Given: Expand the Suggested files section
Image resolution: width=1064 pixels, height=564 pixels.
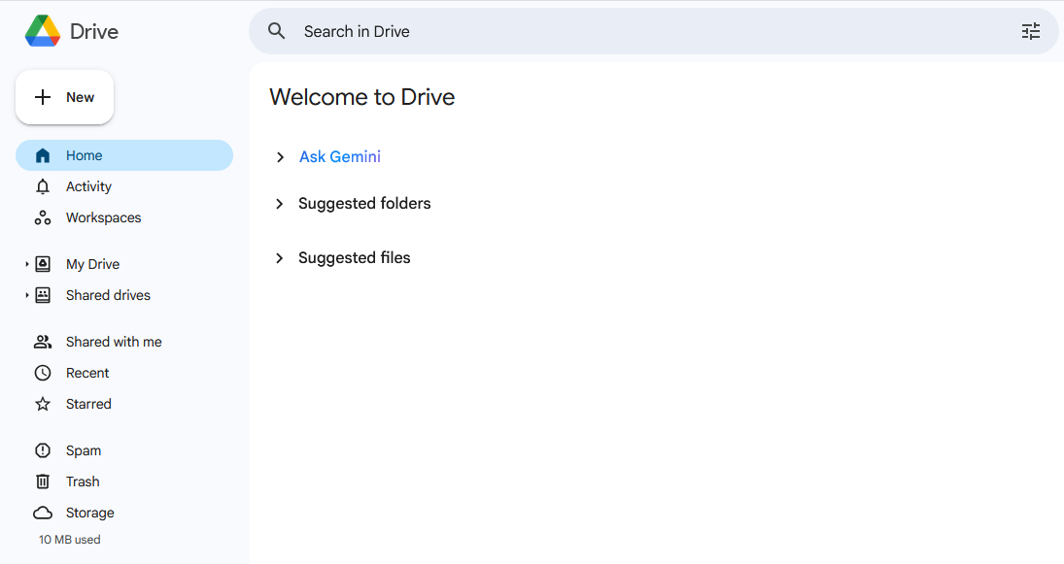Looking at the screenshot, I should pyautogui.click(x=280, y=258).
